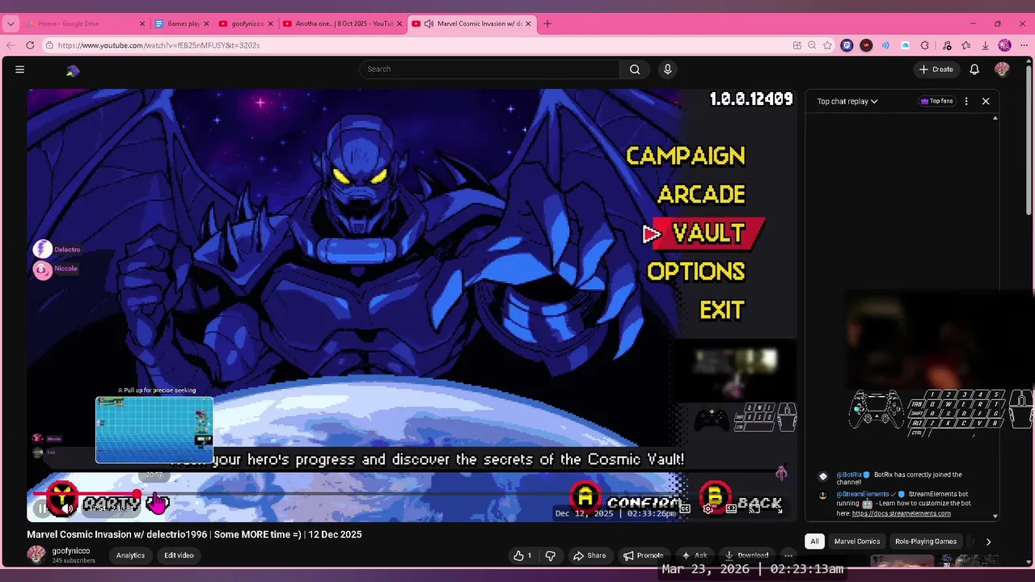The height and width of the screenshot is (582, 1035).
Task: Expand the Top chat replay dropdown
Action: pos(847,101)
